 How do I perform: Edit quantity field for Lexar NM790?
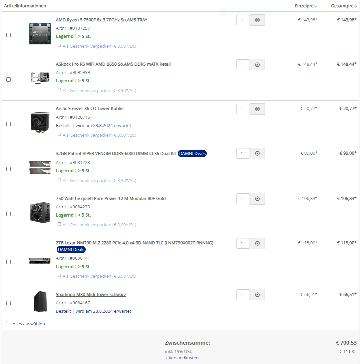(243, 243)
